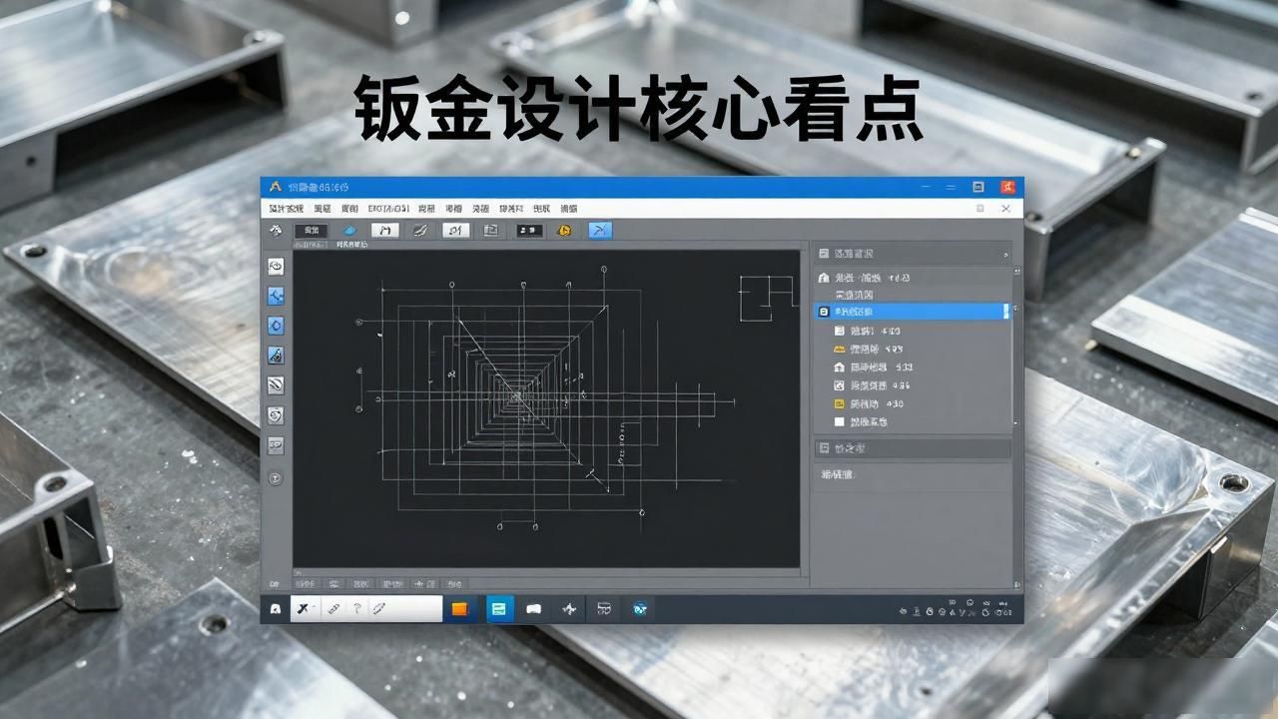Toggle the highlighted blue angle tool button
Image resolution: width=1278 pixels, height=719 pixels.
[x=599, y=231]
